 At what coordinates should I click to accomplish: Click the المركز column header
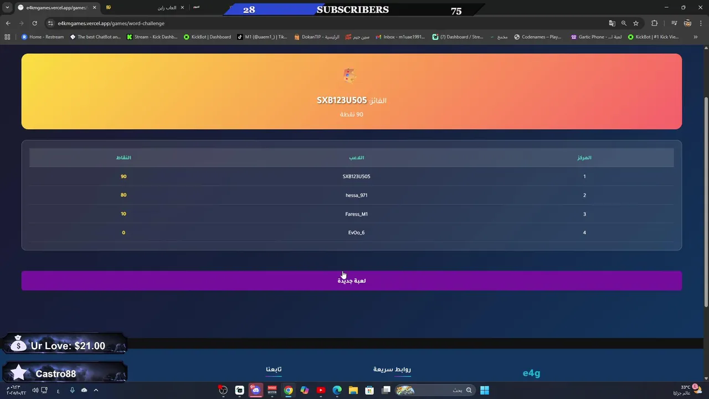pyautogui.click(x=584, y=158)
